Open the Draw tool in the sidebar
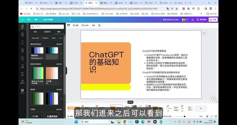Screen dimensions: 237x125 pyautogui.click(x=22, y=66)
